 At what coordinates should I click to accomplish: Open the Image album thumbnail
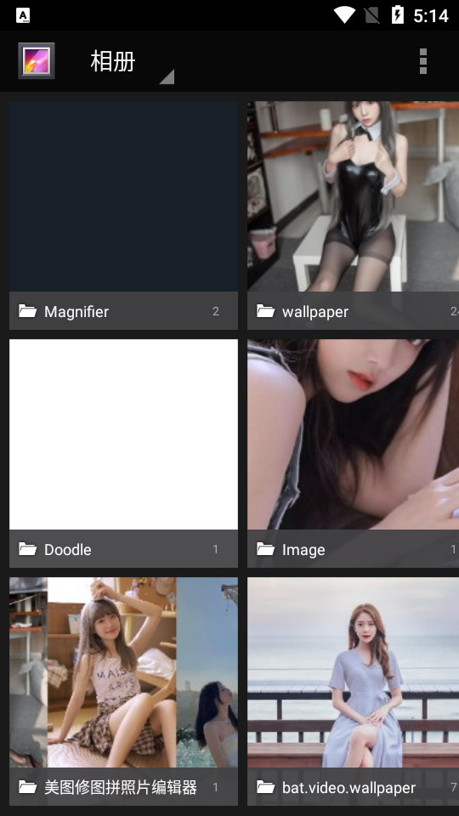click(x=353, y=434)
